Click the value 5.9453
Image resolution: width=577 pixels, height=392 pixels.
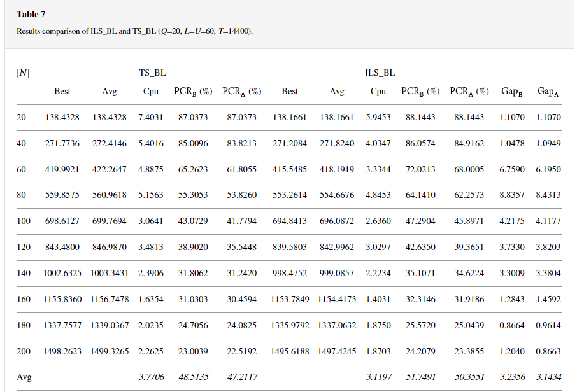378,117
